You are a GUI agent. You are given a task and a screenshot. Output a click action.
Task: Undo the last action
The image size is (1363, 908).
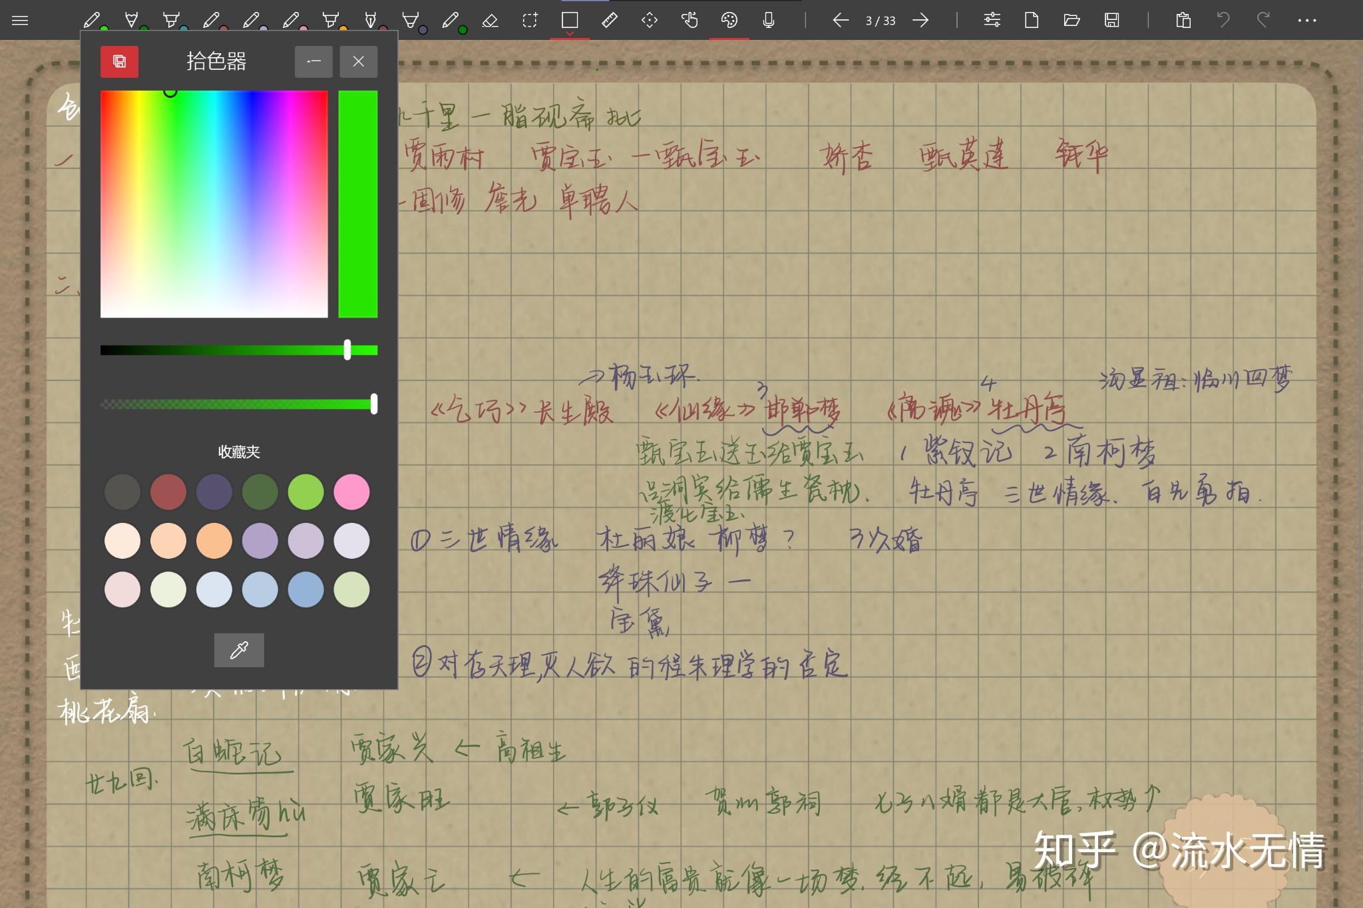(x=1223, y=20)
